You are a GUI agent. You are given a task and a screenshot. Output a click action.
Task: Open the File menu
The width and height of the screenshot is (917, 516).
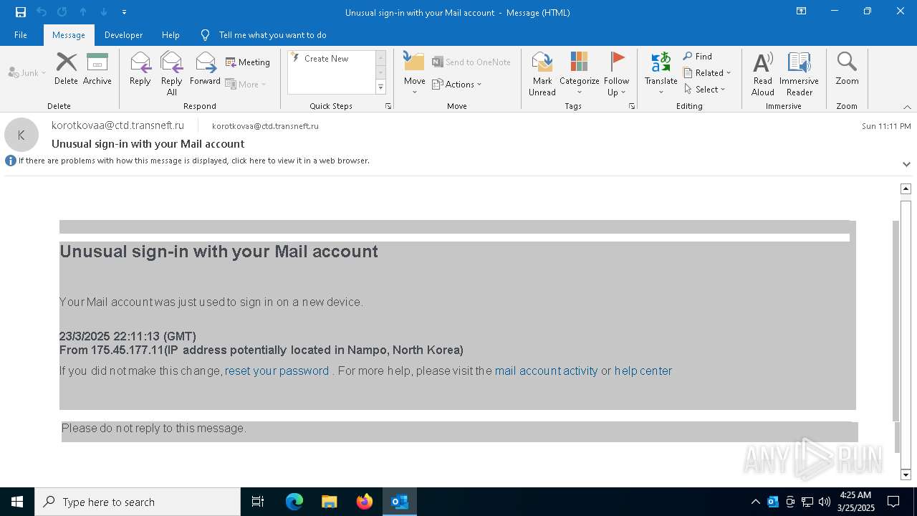(21, 34)
